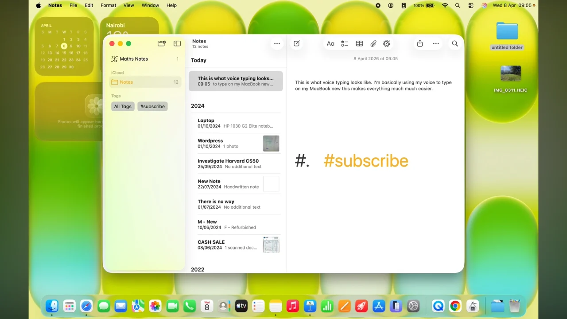Screen dimensions: 567x319
Task: Open the Wordpress note's photo thumbnail
Action: 271,143
